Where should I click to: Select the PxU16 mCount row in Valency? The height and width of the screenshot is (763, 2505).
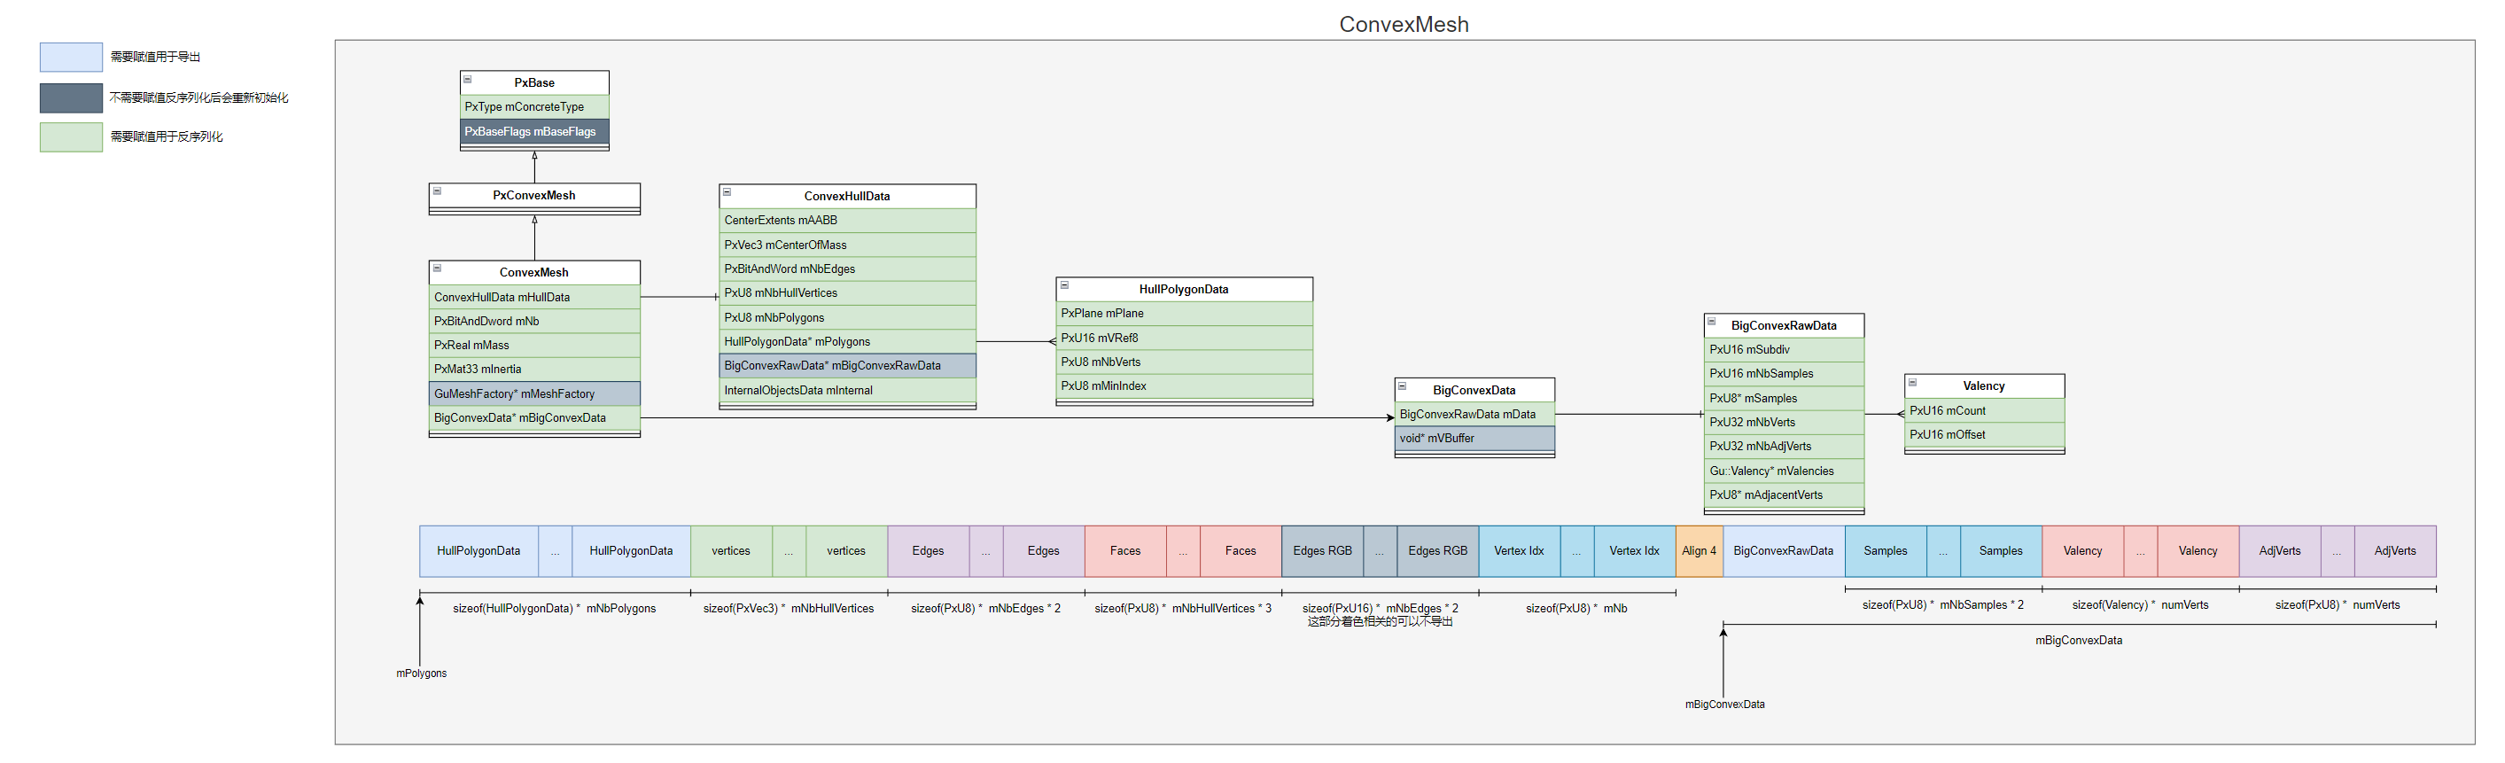click(1983, 411)
